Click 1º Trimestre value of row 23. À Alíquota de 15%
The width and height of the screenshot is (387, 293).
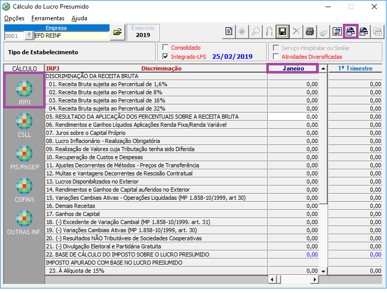(355, 271)
